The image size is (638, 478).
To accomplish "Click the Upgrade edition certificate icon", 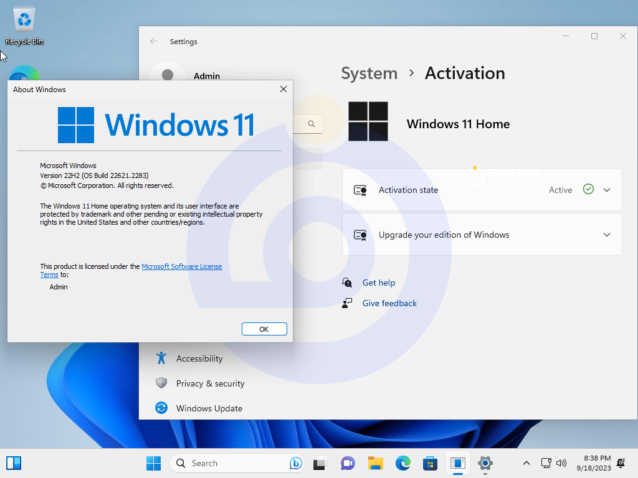I will click(361, 235).
